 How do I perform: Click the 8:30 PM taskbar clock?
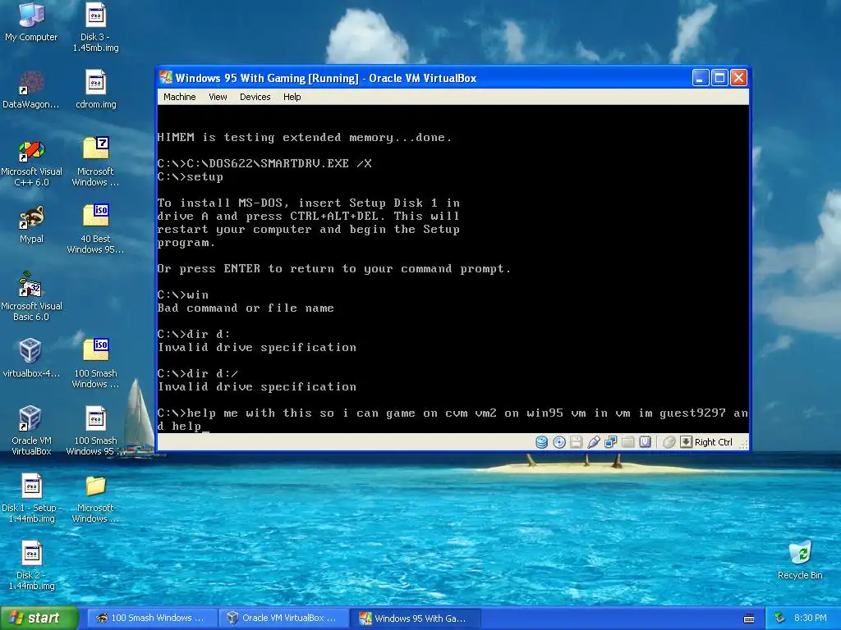tap(810, 619)
